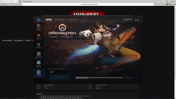Open download settings gear icon
Screen dimensions: 176x99
[136, 78]
